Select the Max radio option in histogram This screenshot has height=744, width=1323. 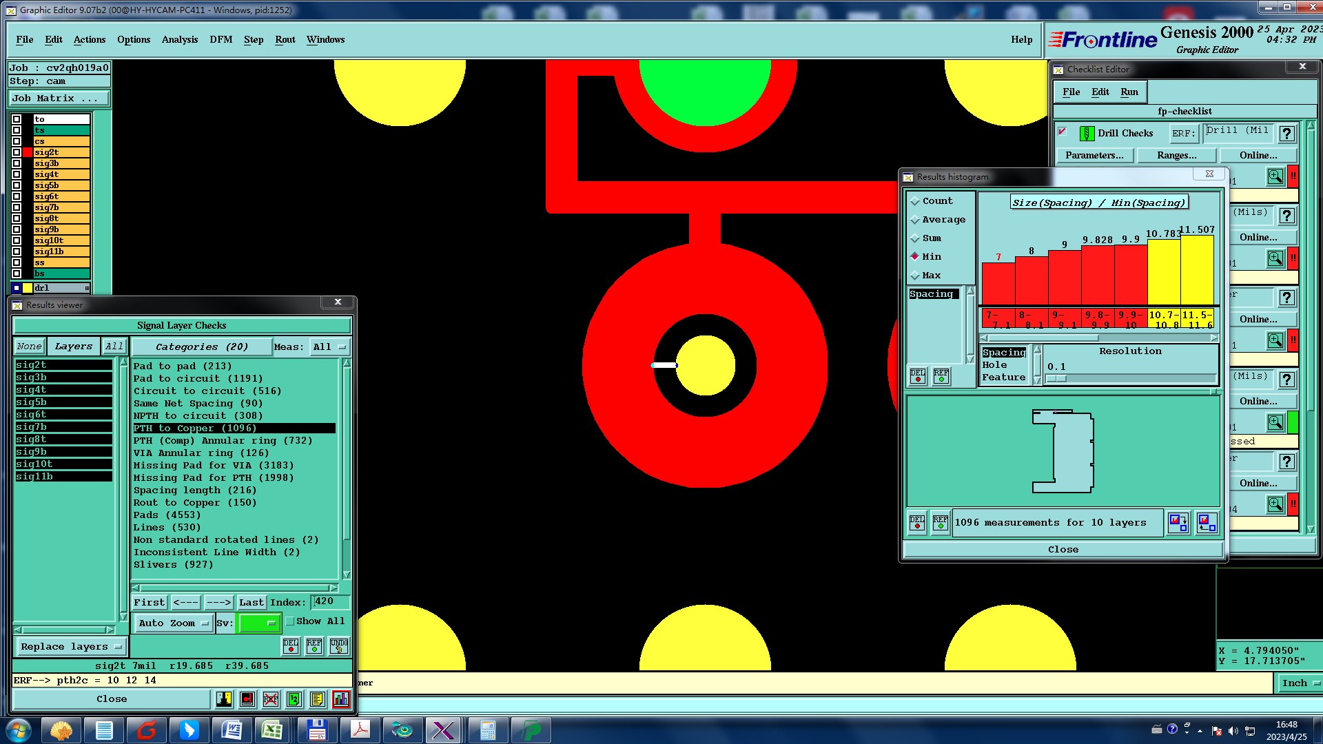(915, 276)
